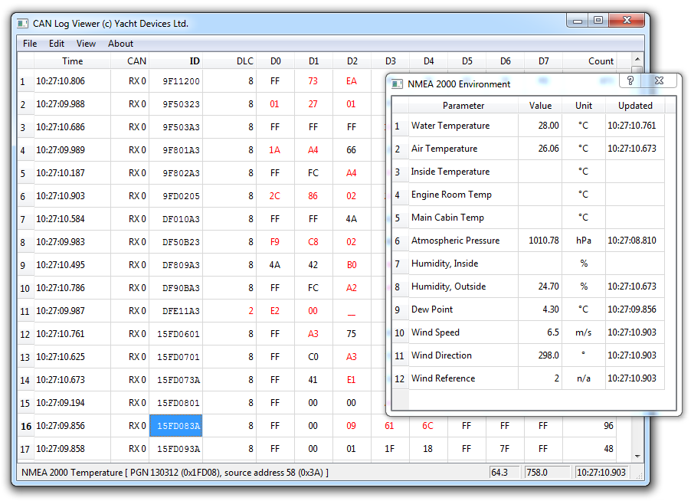This screenshot has width=691, height=501.
Task: Select ID cell 9F11200
Action: point(176,81)
